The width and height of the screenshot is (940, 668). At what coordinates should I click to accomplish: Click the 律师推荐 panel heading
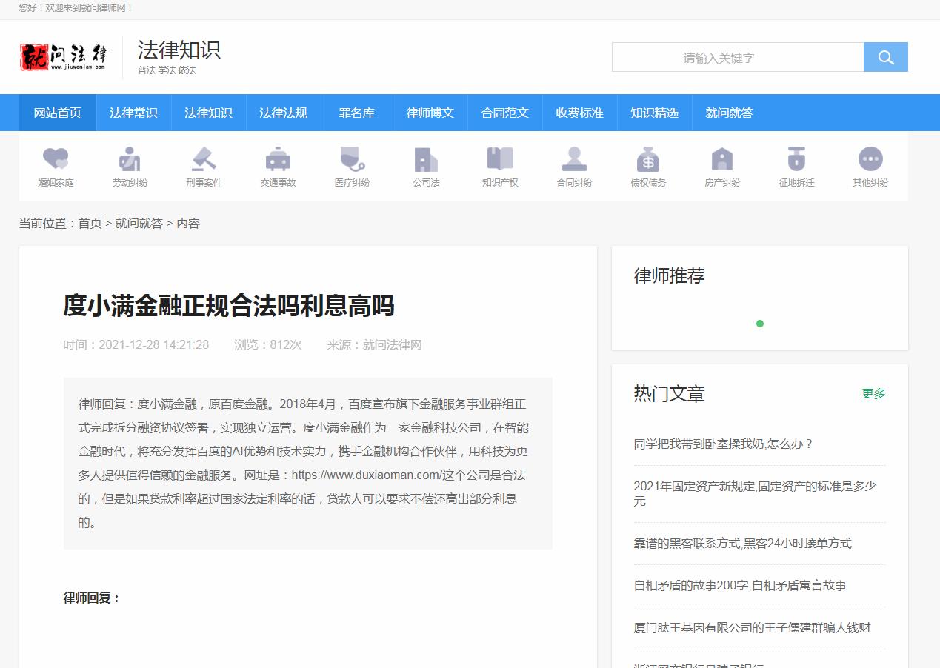pyautogui.click(x=670, y=275)
